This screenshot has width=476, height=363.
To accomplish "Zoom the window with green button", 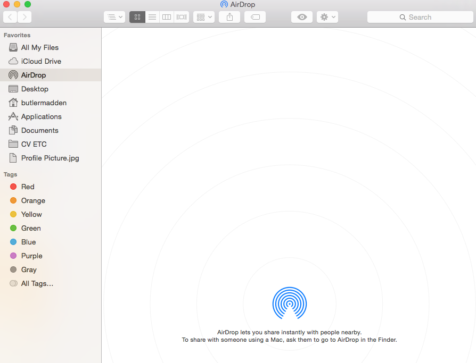I will (28, 4).
